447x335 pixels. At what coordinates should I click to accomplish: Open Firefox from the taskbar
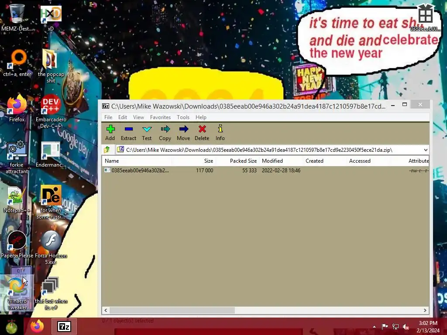(x=37, y=326)
